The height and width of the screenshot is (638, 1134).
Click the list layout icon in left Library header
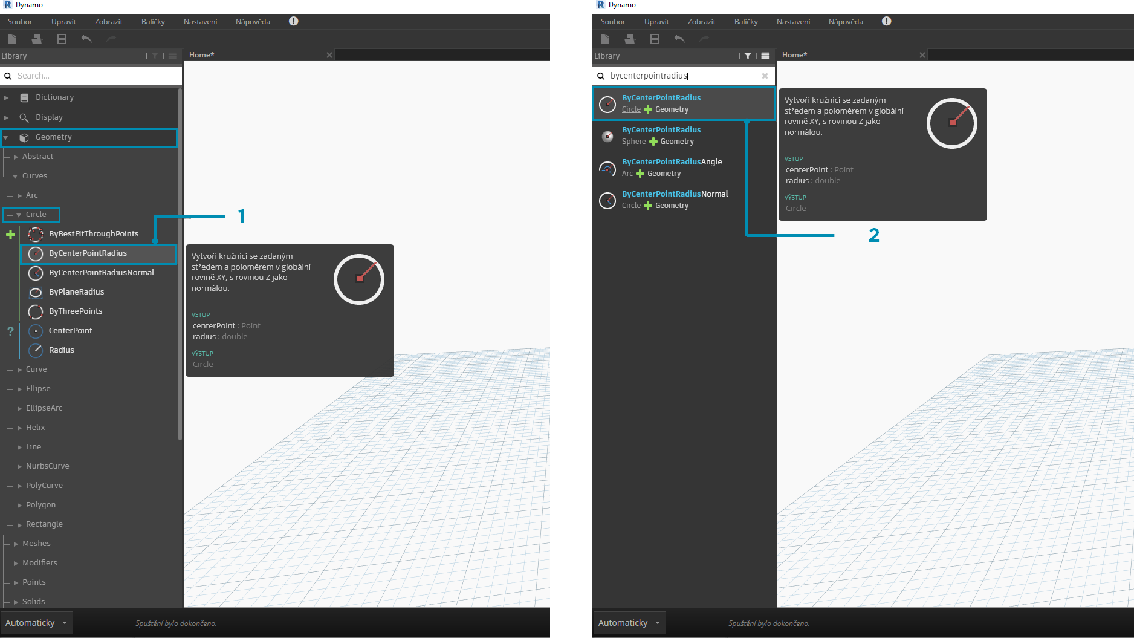(x=172, y=56)
